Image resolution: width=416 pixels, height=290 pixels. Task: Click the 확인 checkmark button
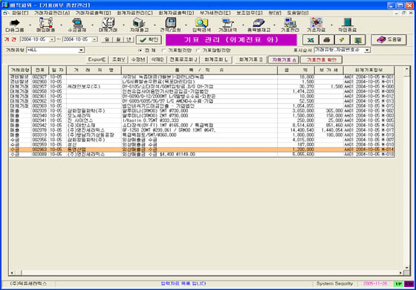(x=149, y=39)
